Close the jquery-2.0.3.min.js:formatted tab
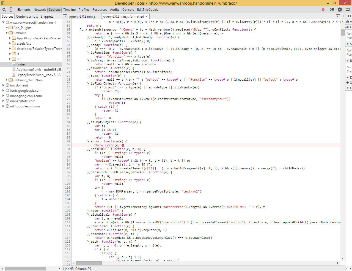The width and height of the screenshot is (352, 271). [147, 17]
